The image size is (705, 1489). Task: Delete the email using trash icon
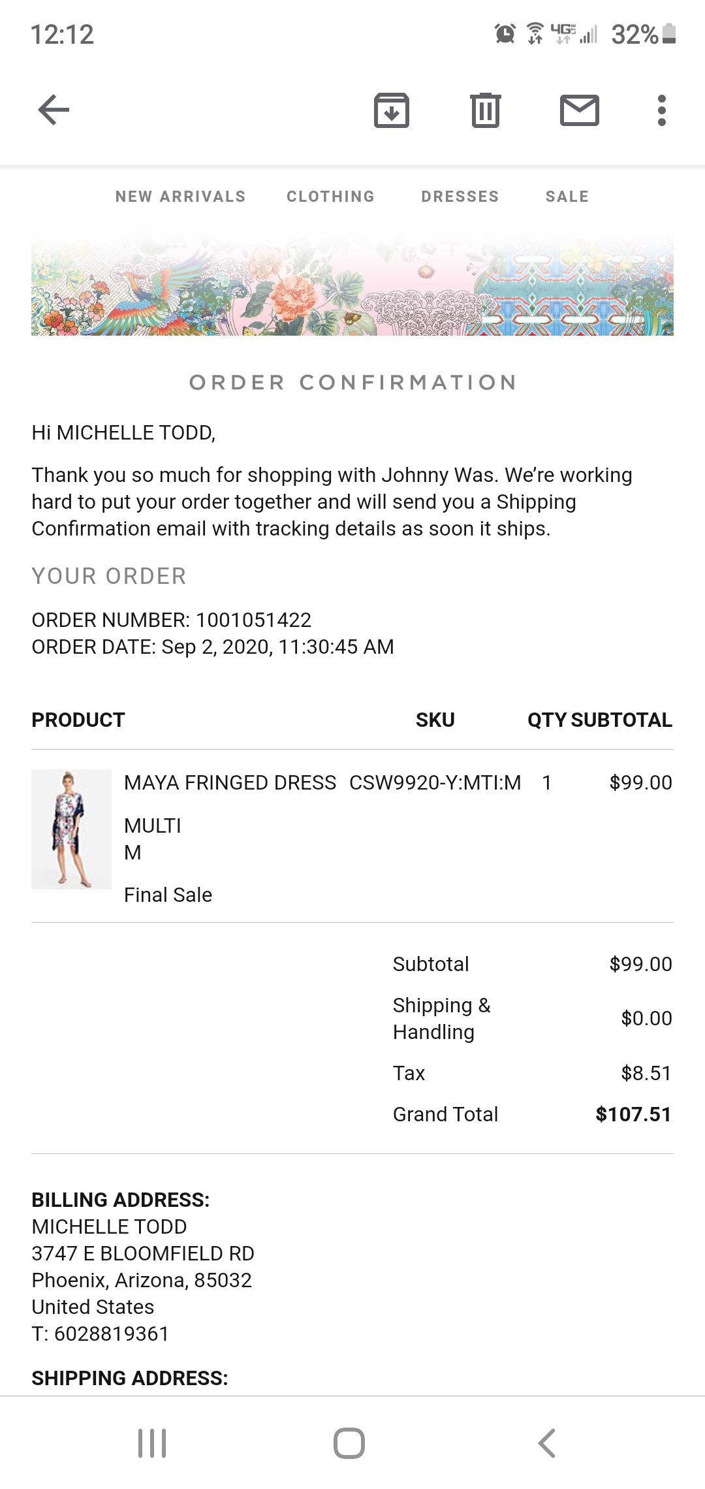click(x=485, y=110)
